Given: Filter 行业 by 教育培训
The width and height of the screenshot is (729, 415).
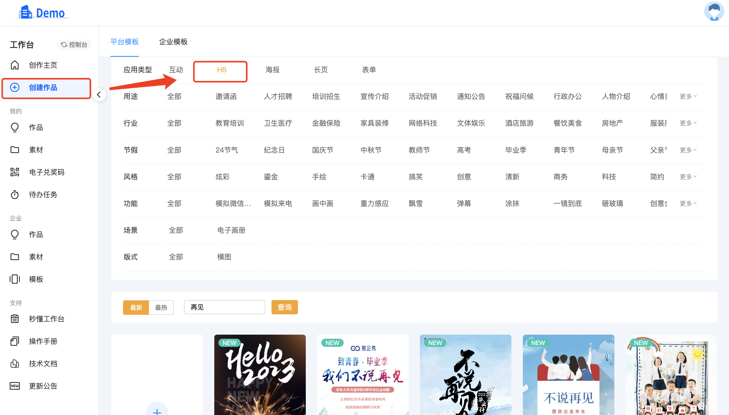Looking at the screenshot, I should click(x=230, y=123).
